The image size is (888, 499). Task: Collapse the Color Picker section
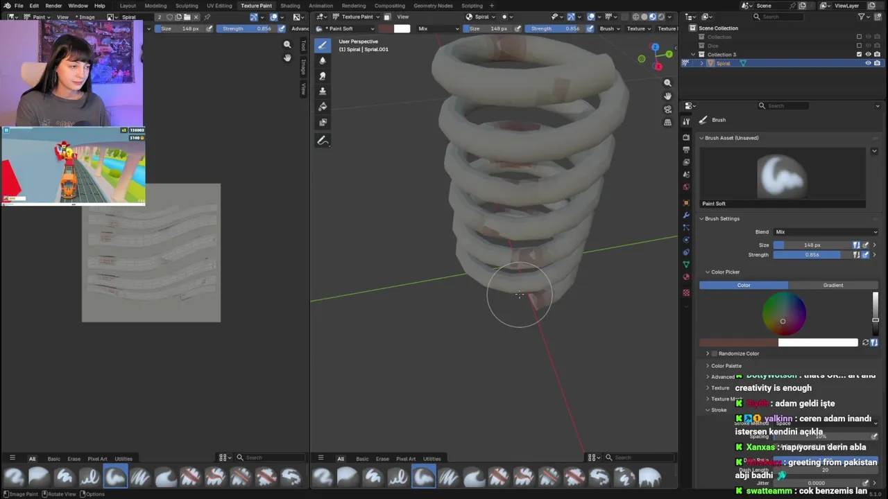point(708,272)
